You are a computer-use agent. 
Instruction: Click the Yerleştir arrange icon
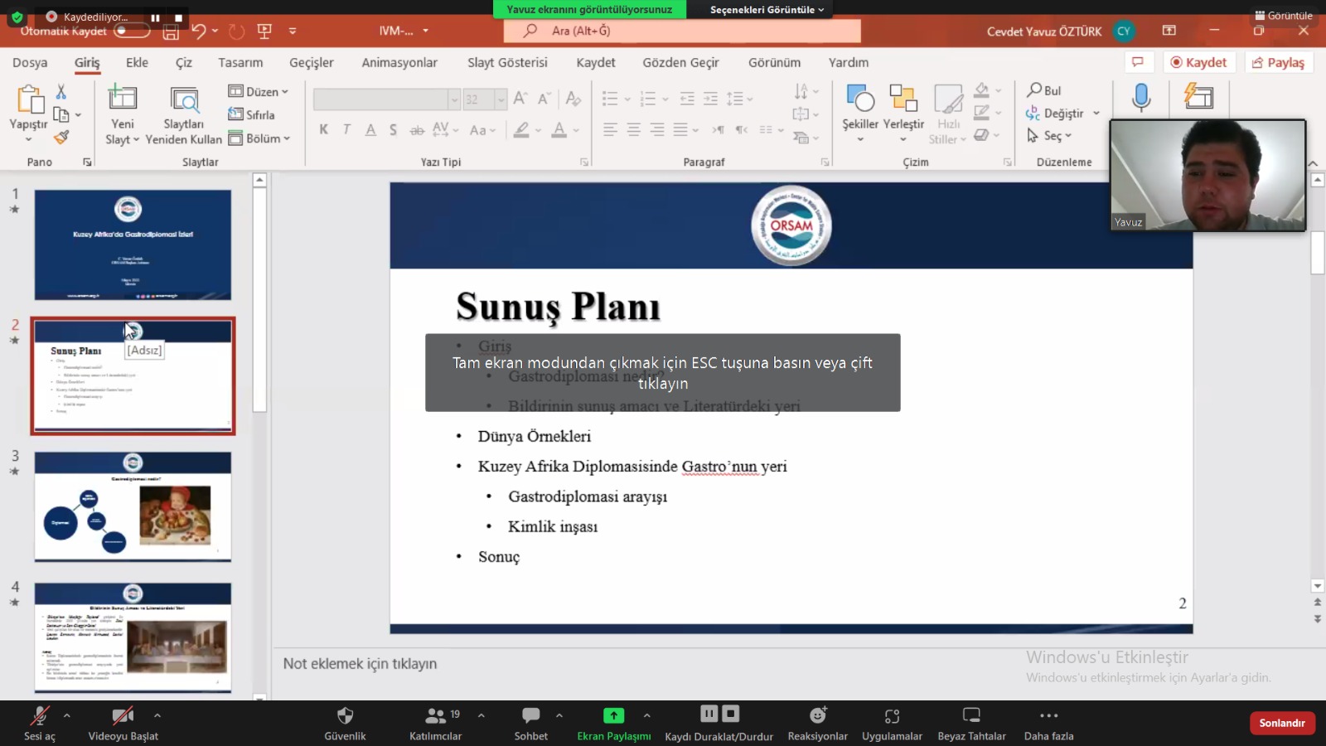tap(903, 98)
